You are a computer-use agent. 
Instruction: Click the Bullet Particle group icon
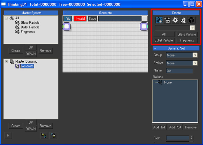click(x=17, y=27)
